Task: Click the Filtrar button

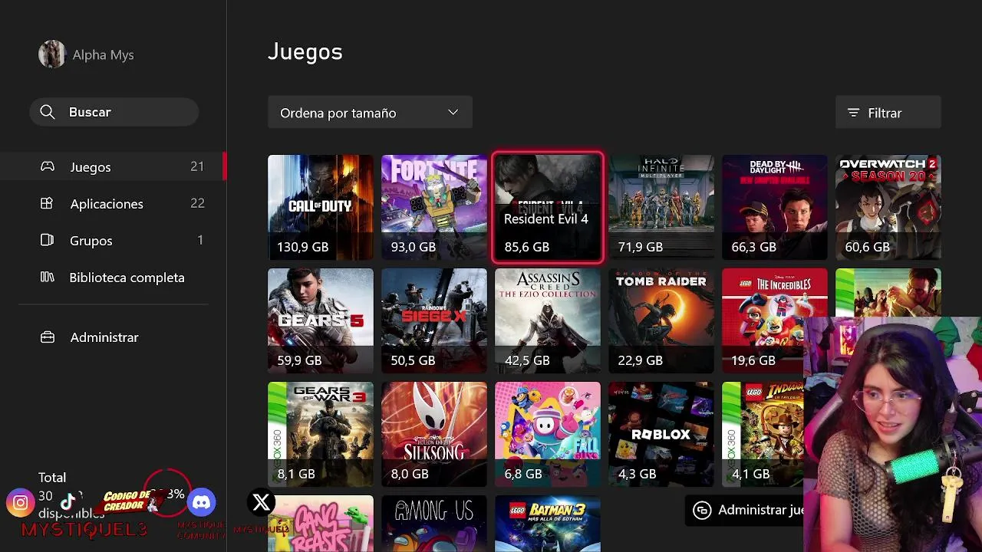Action: [888, 113]
